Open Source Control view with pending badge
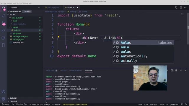The image size is (189, 106). tap(3, 23)
